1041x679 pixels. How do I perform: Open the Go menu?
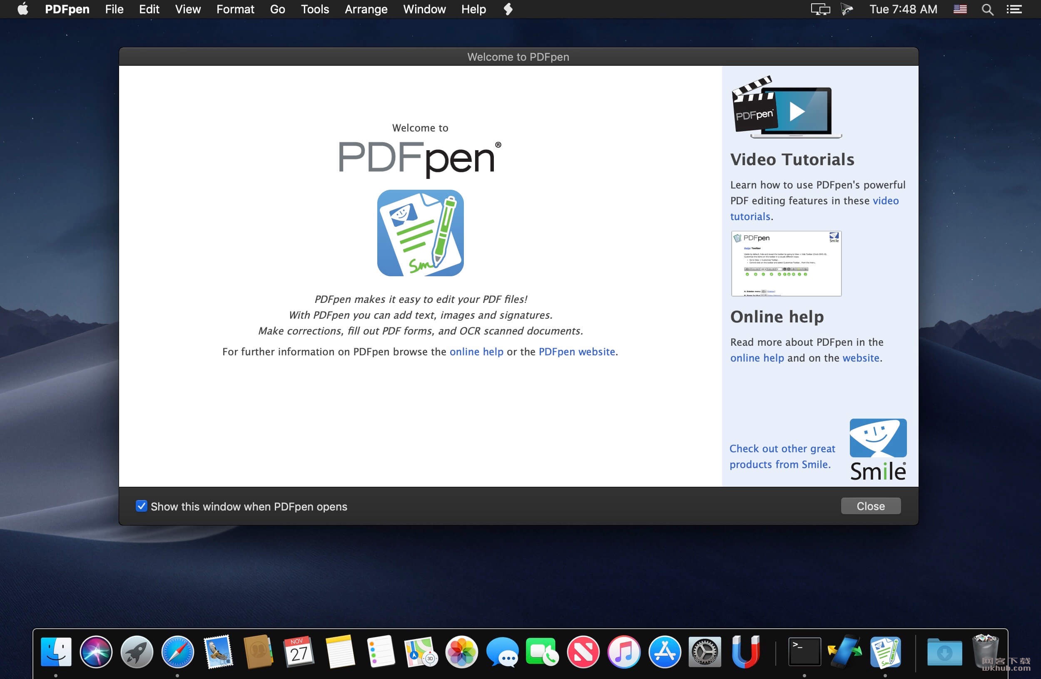tap(277, 9)
